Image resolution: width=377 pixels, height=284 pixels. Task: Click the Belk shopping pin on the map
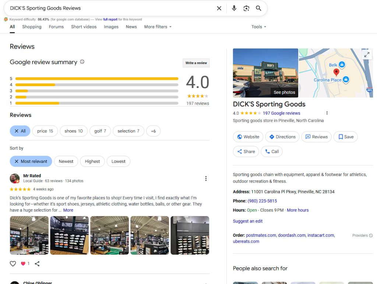point(342,64)
